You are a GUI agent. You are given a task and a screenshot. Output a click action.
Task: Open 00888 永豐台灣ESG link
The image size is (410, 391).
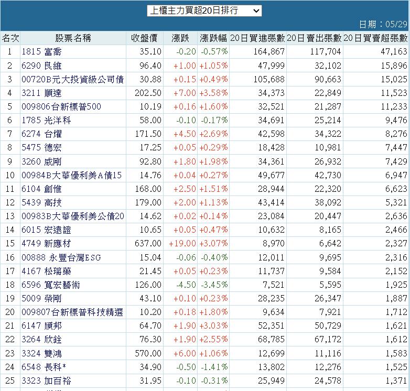tap(61, 257)
